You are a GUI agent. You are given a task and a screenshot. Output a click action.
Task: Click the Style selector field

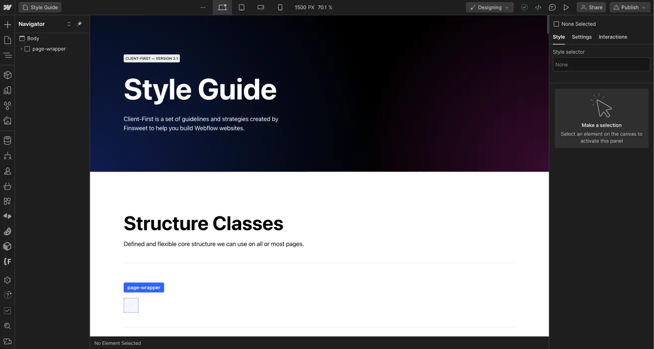pyautogui.click(x=601, y=64)
